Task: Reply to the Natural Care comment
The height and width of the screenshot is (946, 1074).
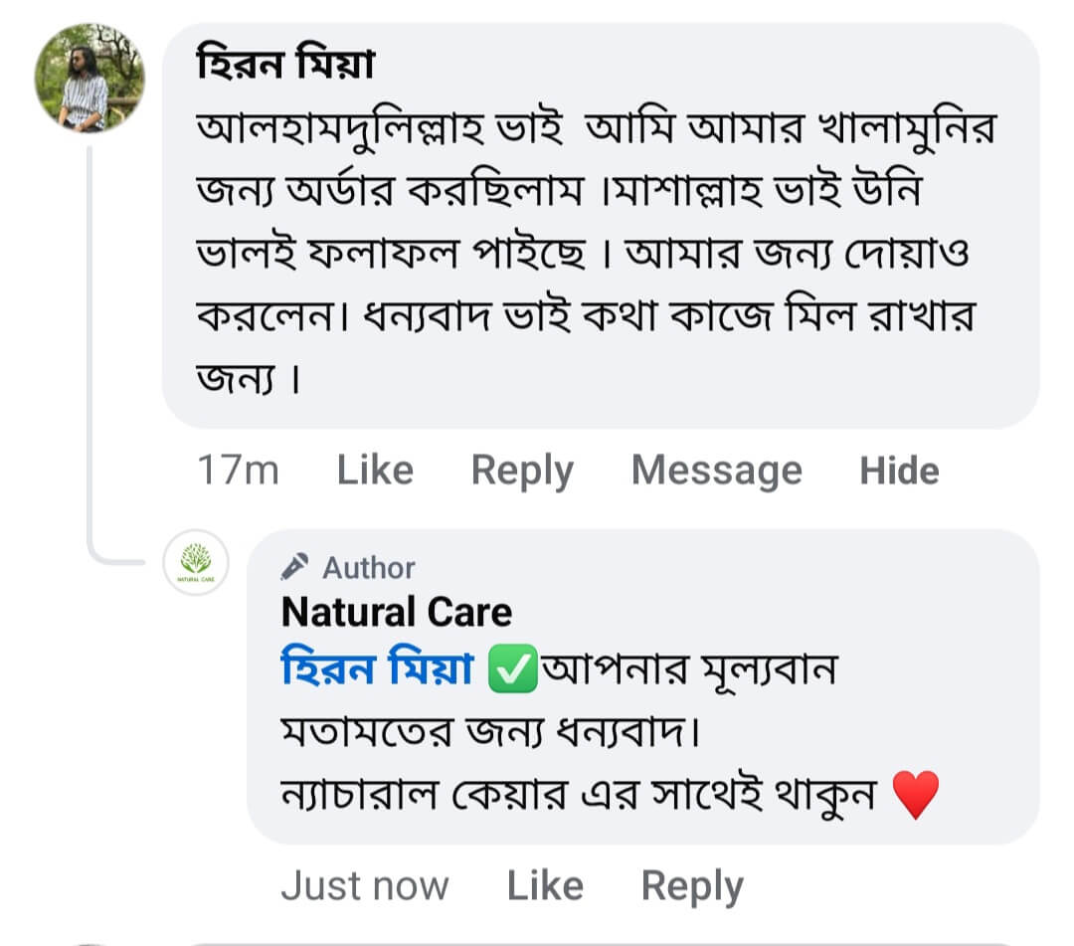Action: coord(692,885)
